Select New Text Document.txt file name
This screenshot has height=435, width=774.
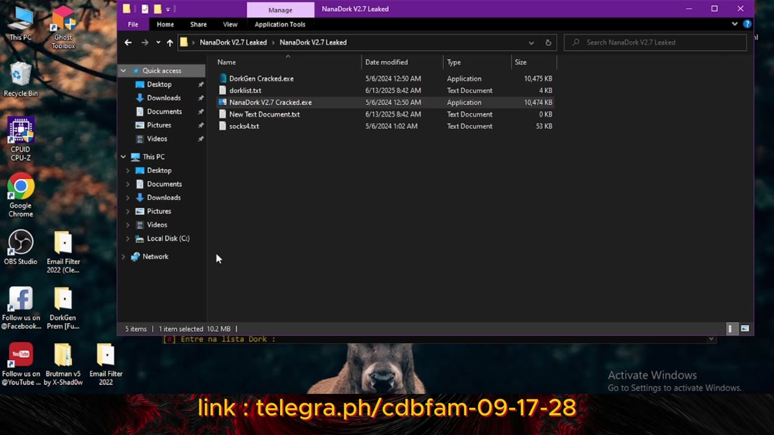pyautogui.click(x=264, y=114)
